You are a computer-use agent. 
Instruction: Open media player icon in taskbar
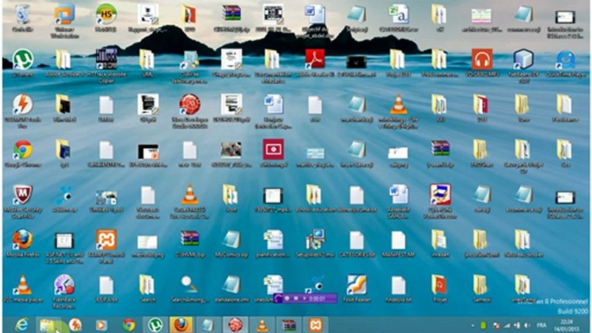point(101,325)
